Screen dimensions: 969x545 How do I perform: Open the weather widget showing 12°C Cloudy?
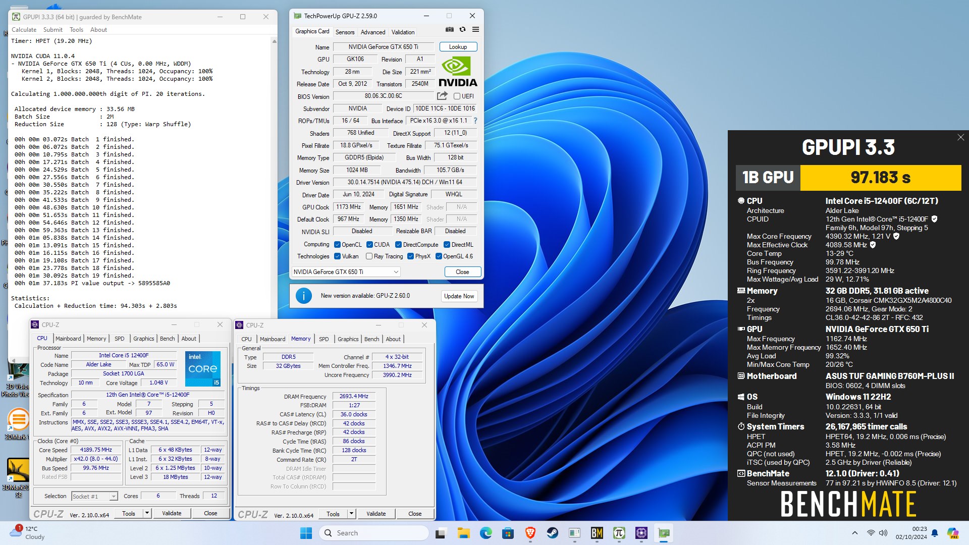28,533
